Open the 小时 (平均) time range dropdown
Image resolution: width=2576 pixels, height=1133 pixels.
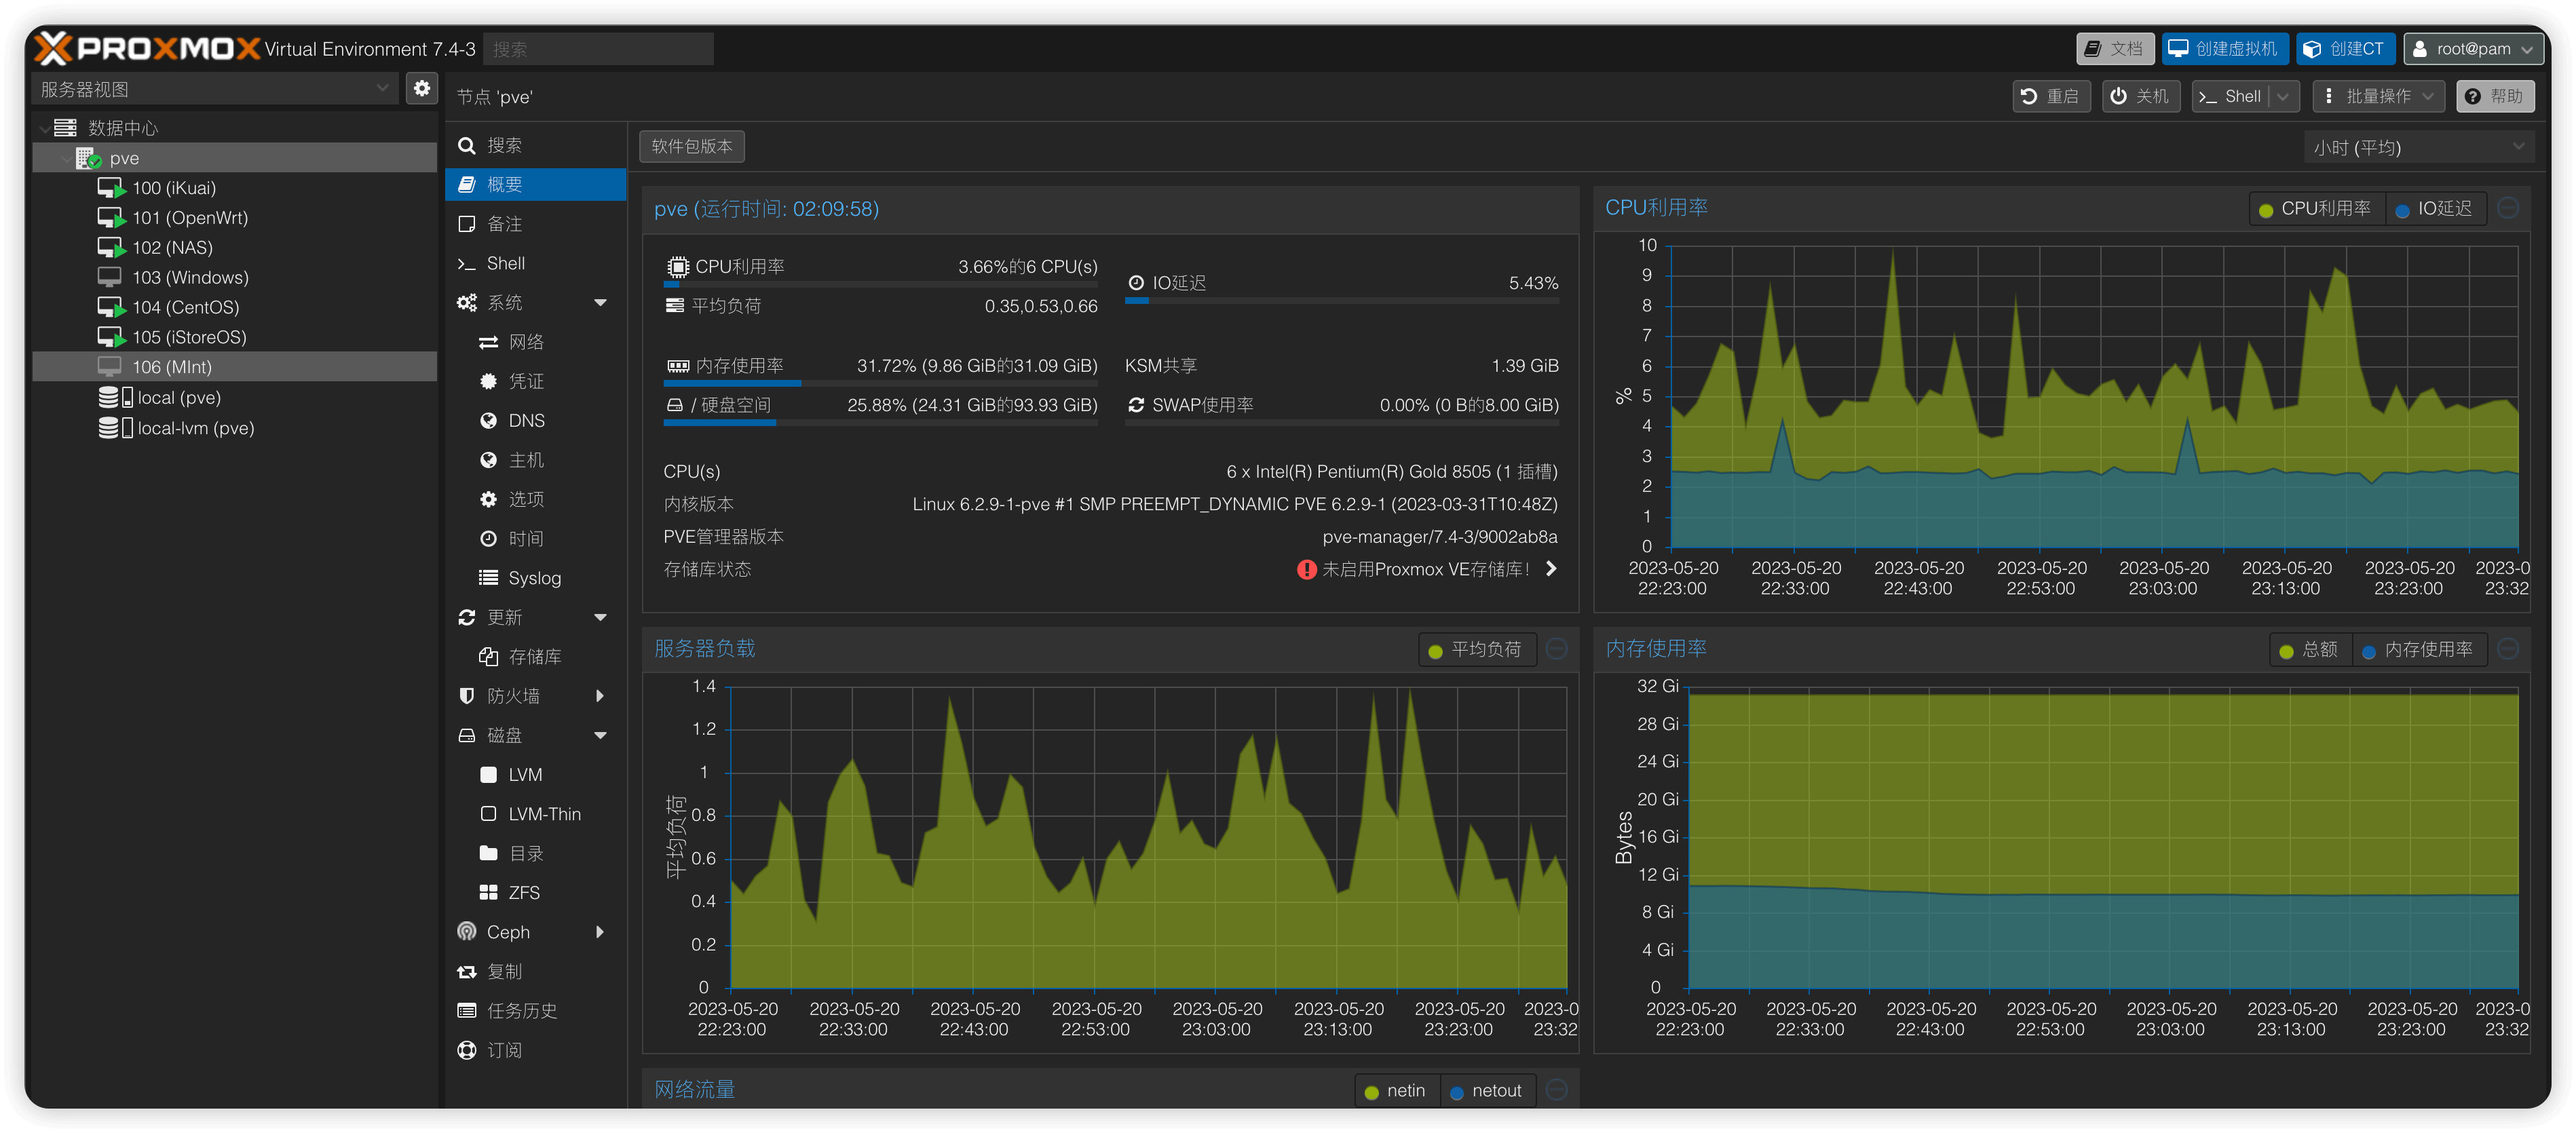click(2420, 146)
